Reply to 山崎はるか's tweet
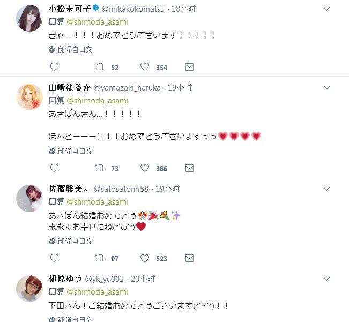 point(54,168)
